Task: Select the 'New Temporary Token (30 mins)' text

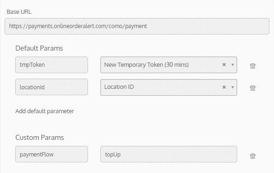Action: (146, 65)
